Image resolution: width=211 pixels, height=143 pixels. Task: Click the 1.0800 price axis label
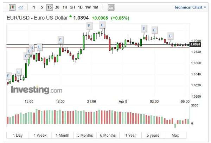196,97
